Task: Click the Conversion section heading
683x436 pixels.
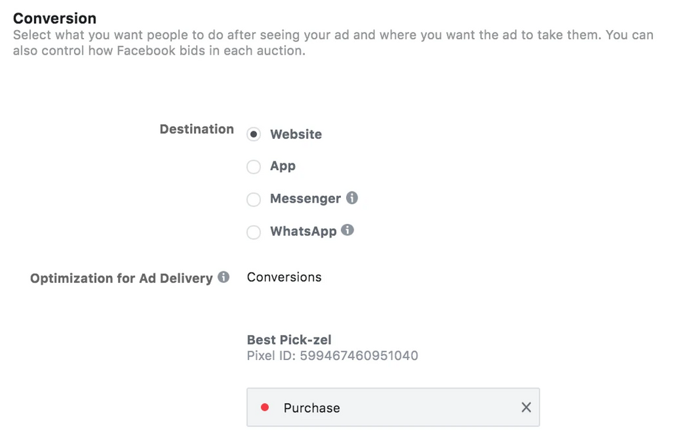Action: (55, 18)
